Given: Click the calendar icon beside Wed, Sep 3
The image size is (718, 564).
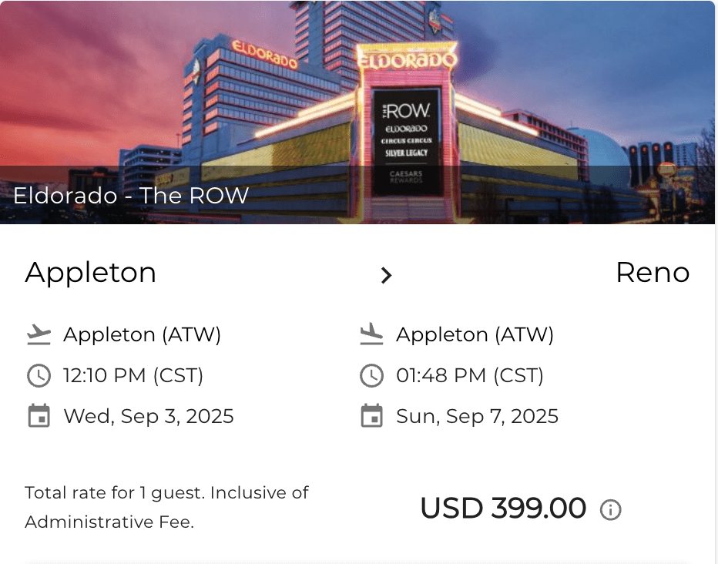Looking at the screenshot, I should pyautogui.click(x=39, y=417).
